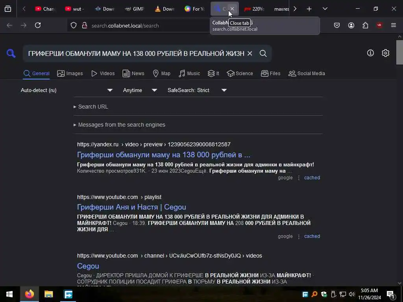Open File Explorer from the taskbar
Viewport: 403px width, 302px height.
point(48,294)
